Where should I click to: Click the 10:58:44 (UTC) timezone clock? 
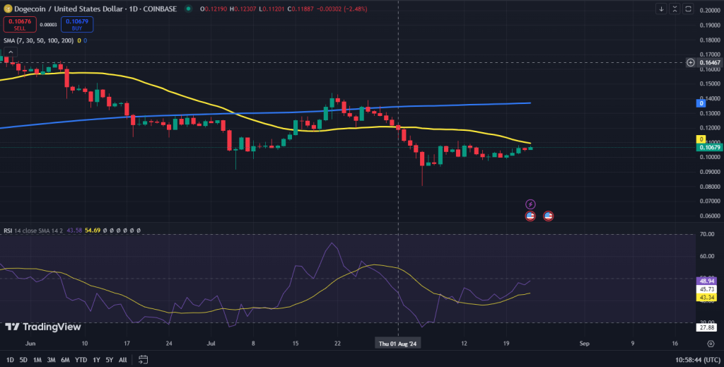point(697,360)
